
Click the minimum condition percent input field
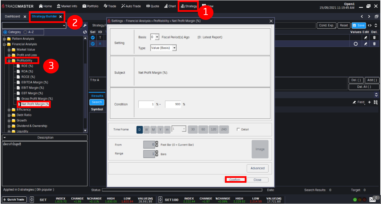point(146,104)
